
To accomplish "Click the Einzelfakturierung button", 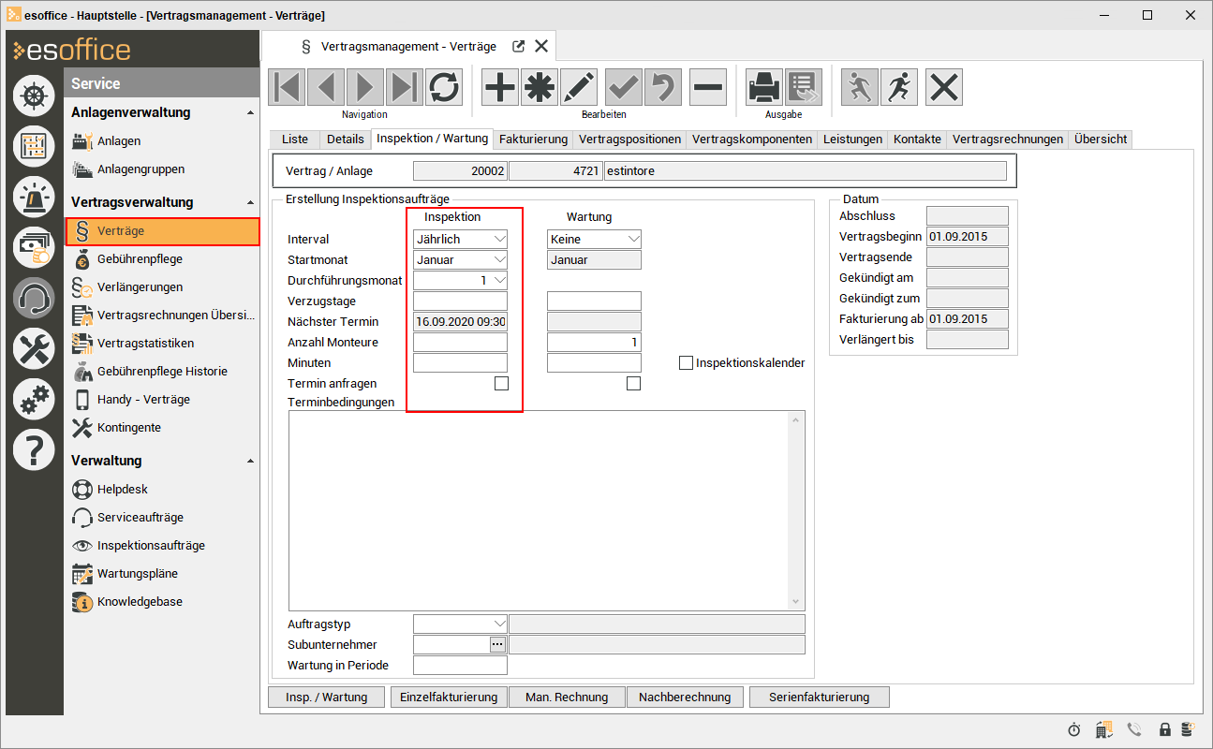I will [x=450, y=698].
